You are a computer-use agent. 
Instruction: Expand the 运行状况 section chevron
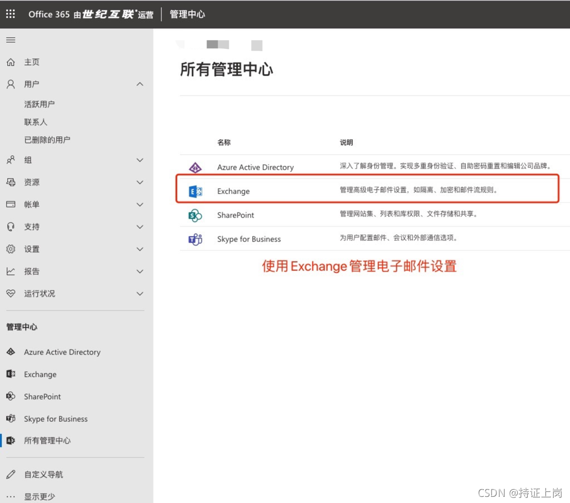140,294
